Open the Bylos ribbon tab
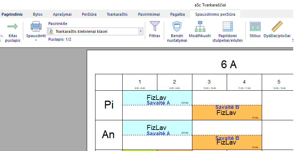This screenshot has width=295, height=151. (x=38, y=14)
